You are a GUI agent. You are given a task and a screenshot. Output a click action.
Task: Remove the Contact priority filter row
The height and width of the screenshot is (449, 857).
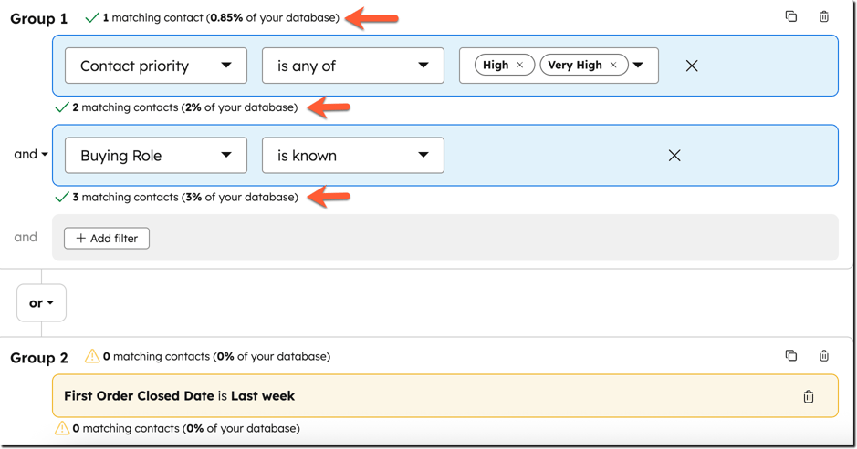692,66
